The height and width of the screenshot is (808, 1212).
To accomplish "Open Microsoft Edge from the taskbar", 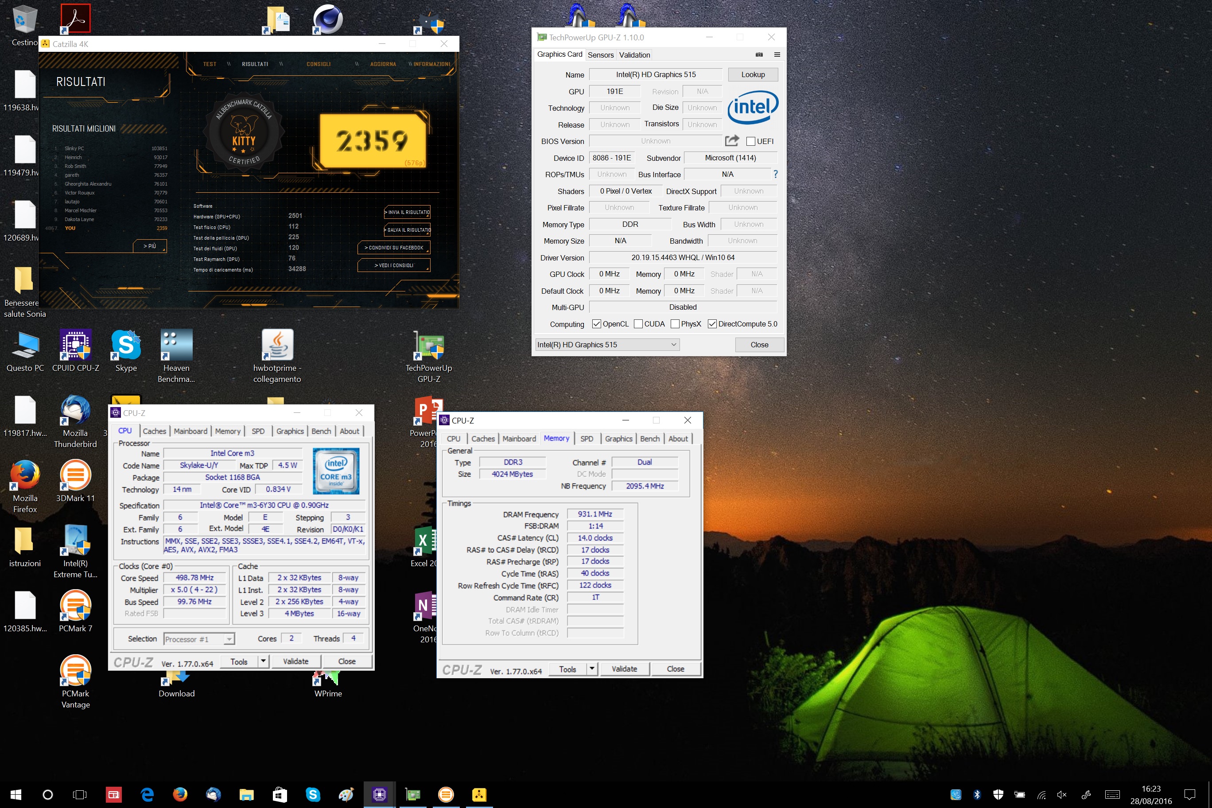I will tap(148, 794).
